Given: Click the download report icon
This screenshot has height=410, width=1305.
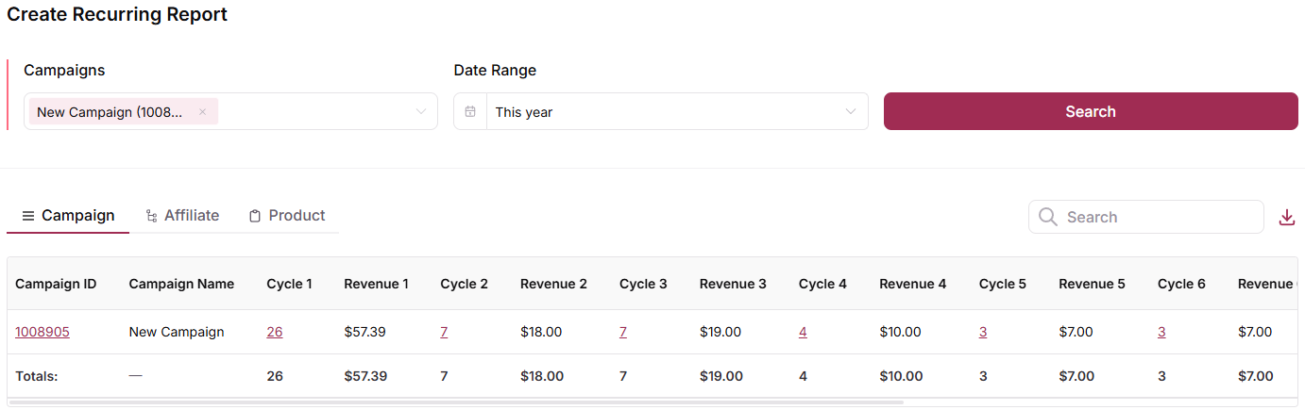Looking at the screenshot, I should 1286,218.
